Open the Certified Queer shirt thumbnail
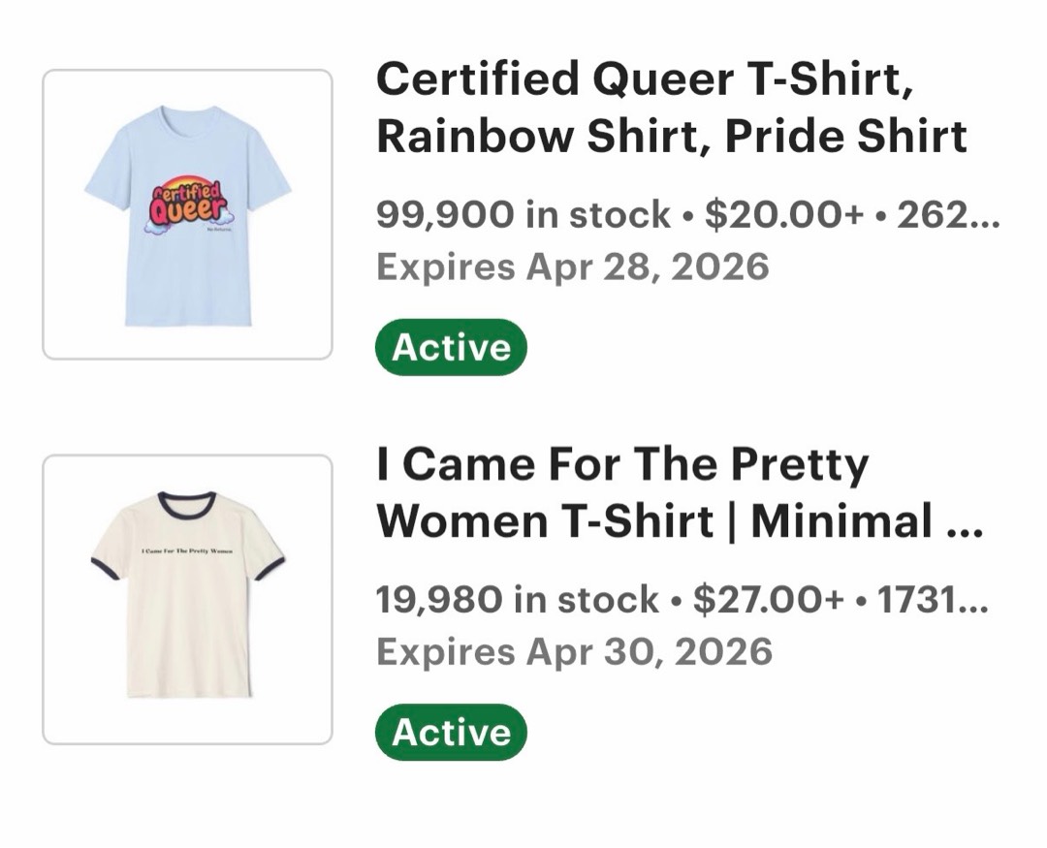 coord(187,214)
